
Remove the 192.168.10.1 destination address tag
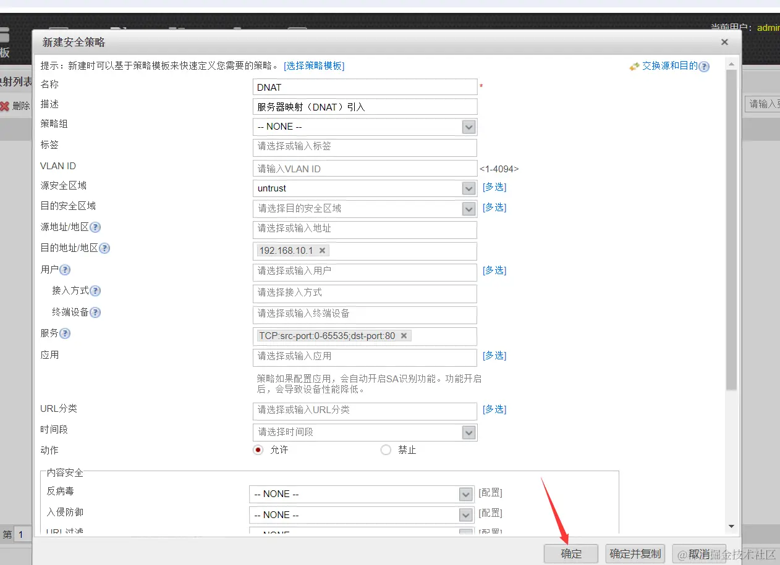click(x=322, y=251)
